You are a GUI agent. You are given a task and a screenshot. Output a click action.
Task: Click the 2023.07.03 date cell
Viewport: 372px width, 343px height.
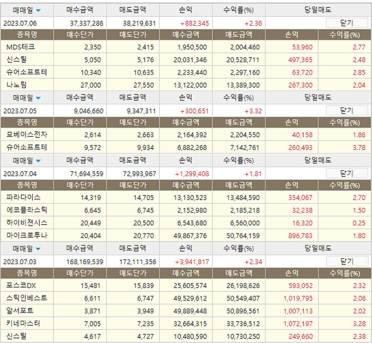pyautogui.click(x=20, y=262)
